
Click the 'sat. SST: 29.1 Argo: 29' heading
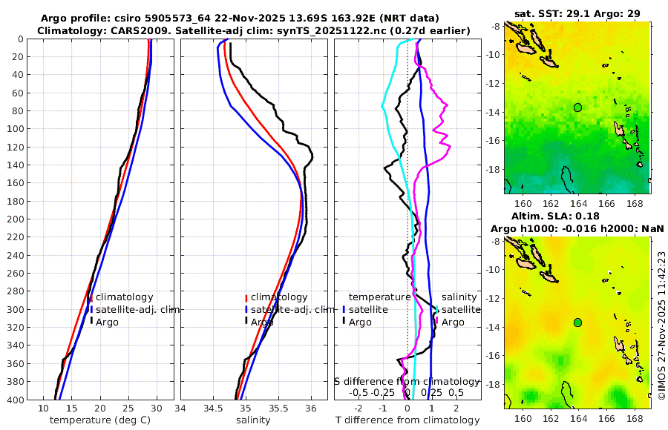click(x=577, y=13)
